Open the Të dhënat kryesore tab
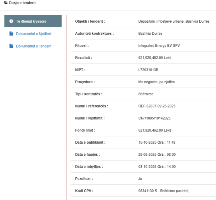The width and height of the screenshot is (216, 200). (33, 21)
